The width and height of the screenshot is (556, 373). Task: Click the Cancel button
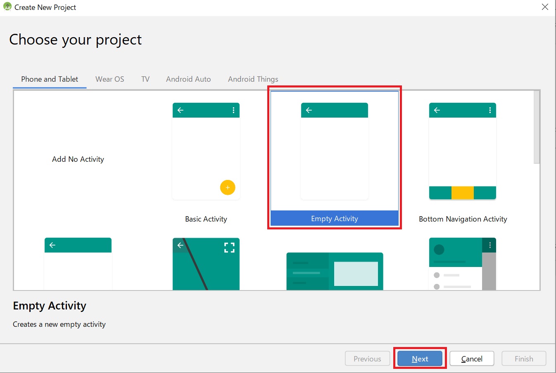point(472,359)
